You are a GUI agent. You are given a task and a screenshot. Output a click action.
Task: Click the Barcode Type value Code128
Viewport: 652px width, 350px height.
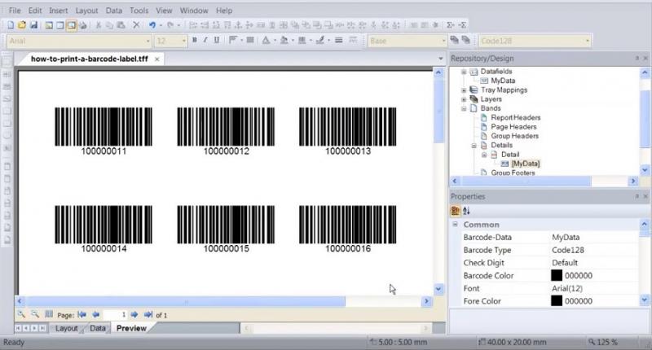(567, 250)
